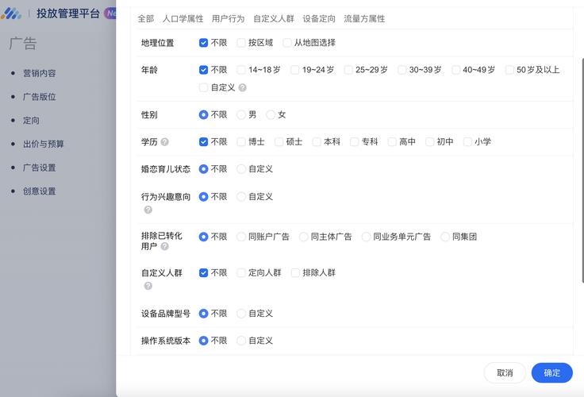Select 不限 radio for 性别
Image resolution: width=584 pixels, height=397 pixels.
coord(203,114)
